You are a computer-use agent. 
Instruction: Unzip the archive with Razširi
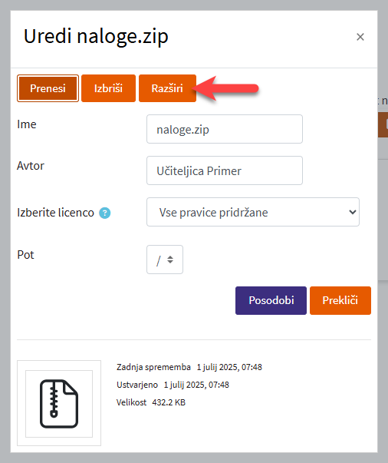[167, 88]
